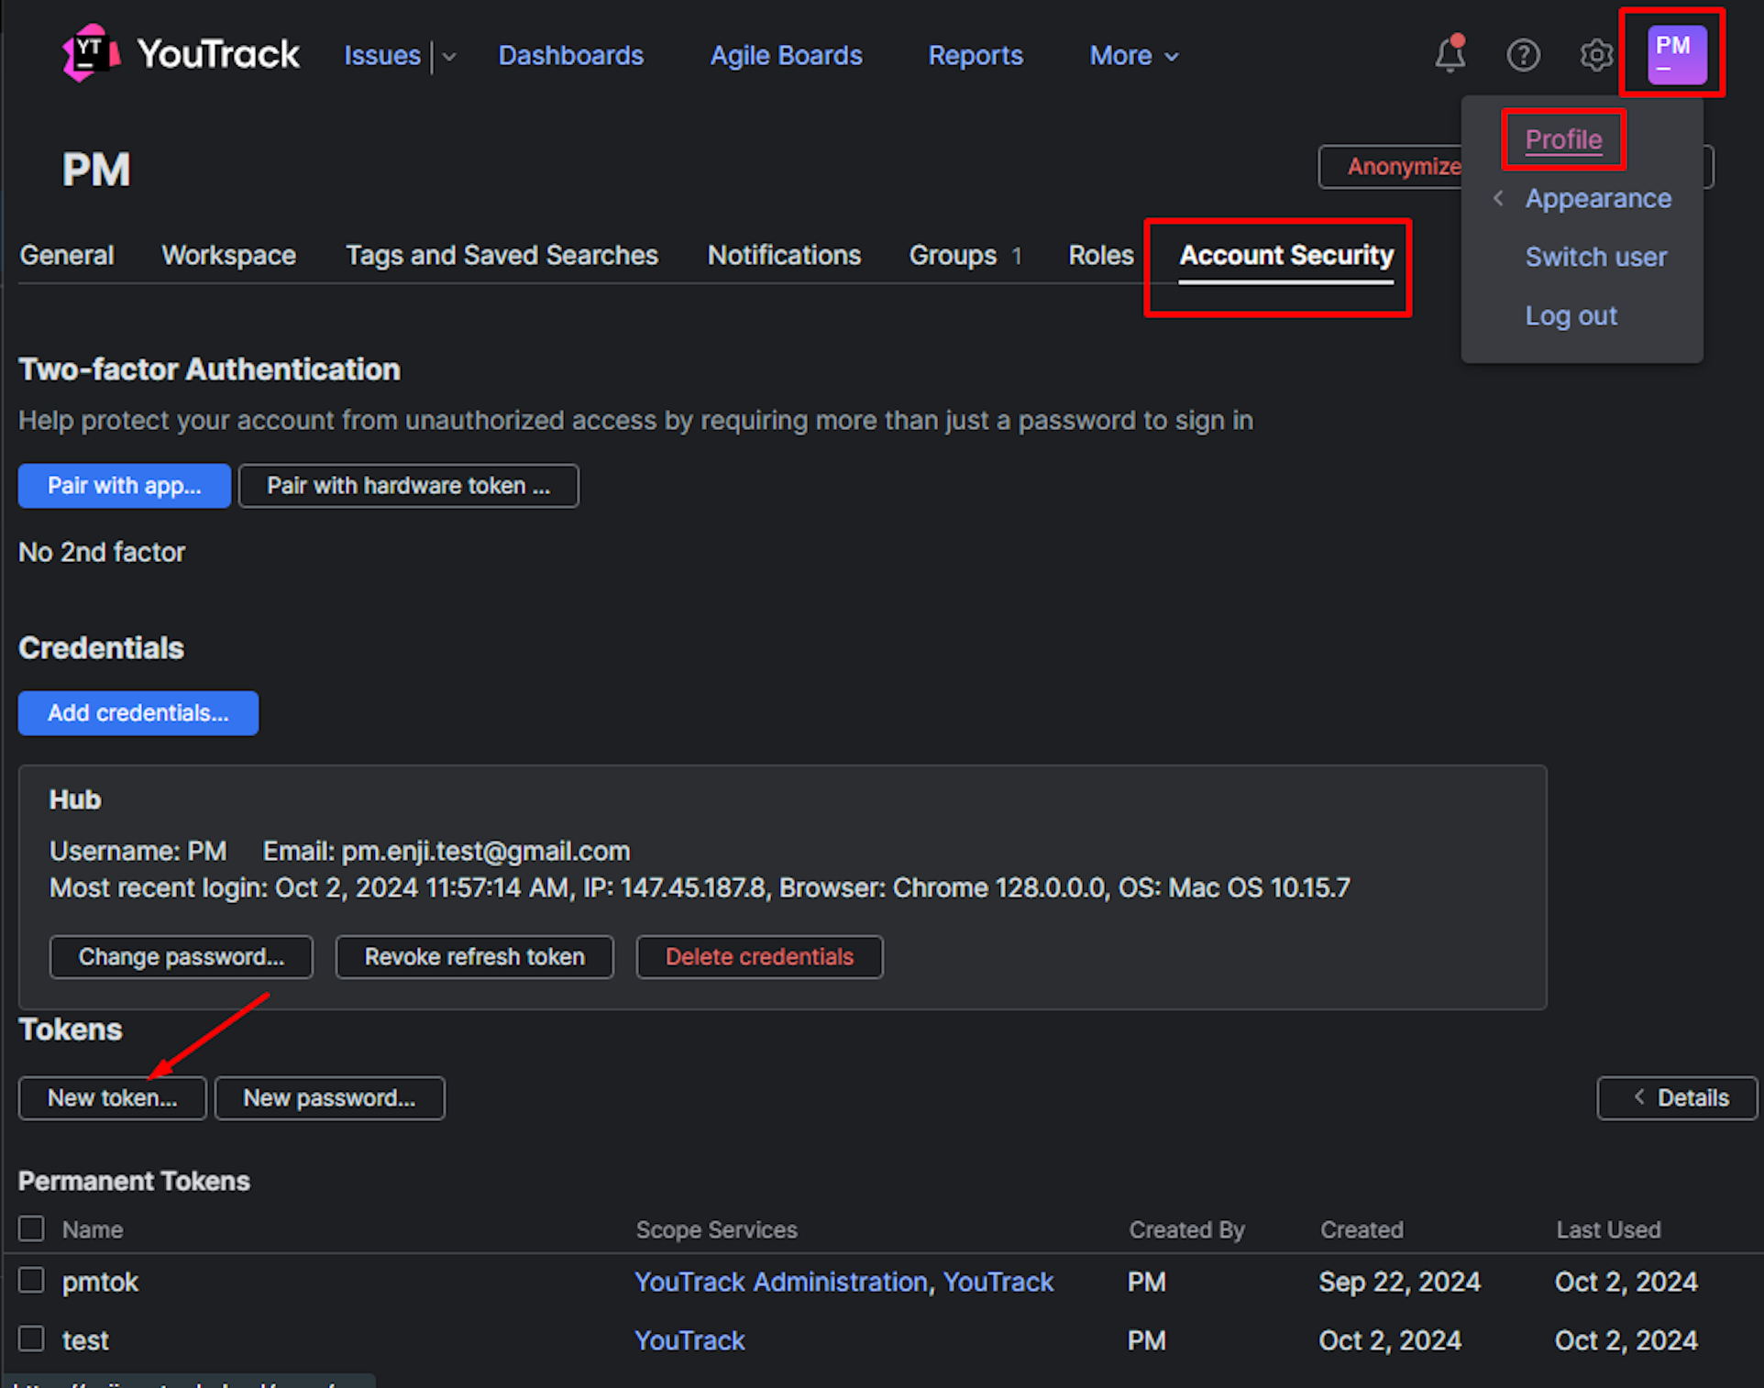Collapse the Details panel button
1764x1388 pixels.
1677,1097
